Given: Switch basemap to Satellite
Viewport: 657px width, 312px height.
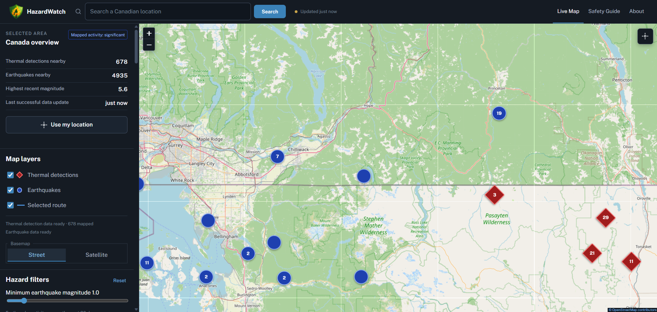Looking at the screenshot, I should (97, 255).
